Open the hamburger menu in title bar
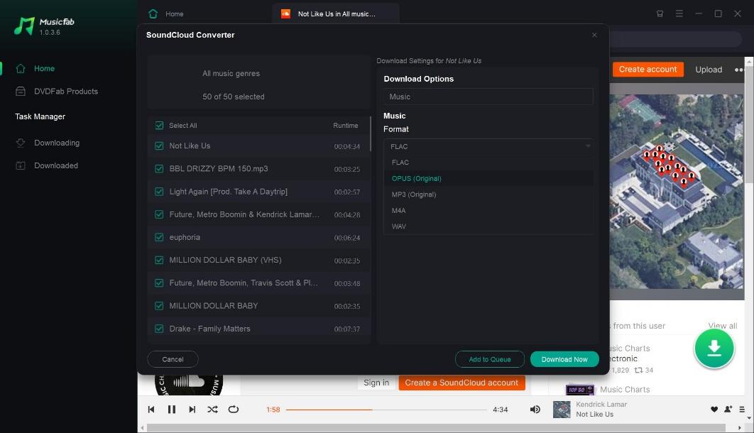Viewport: 754px width, 433px height. [x=679, y=13]
